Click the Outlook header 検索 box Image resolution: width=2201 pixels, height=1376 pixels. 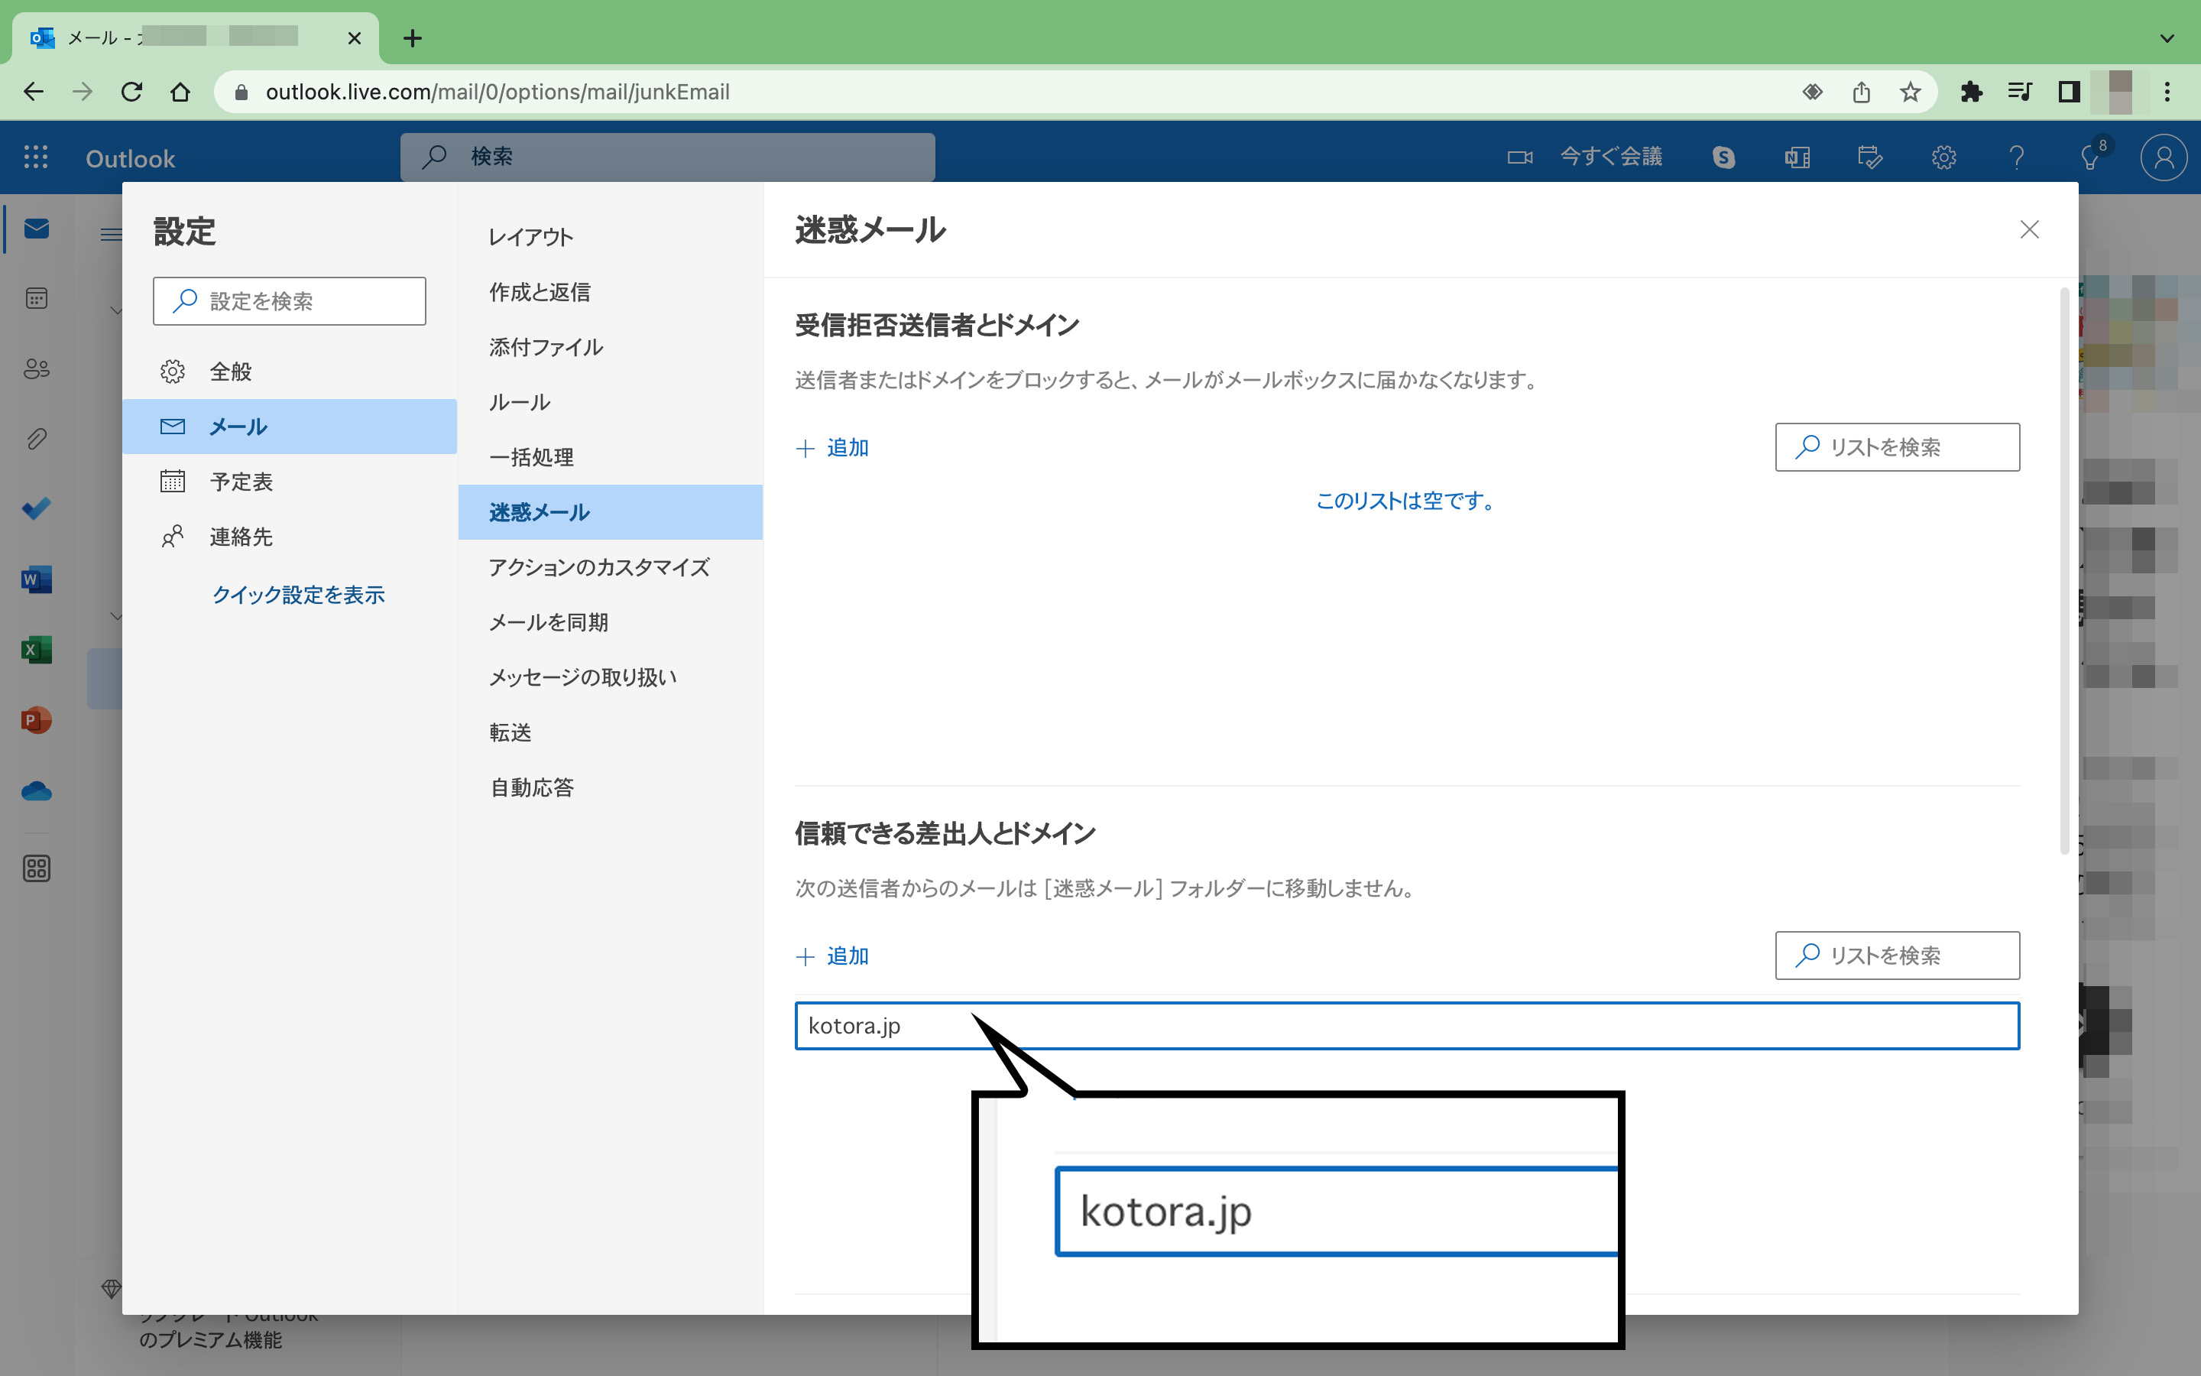click(x=668, y=157)
